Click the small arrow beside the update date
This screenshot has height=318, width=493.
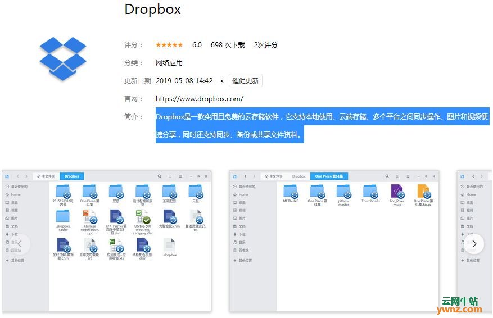tap(221, 81)
